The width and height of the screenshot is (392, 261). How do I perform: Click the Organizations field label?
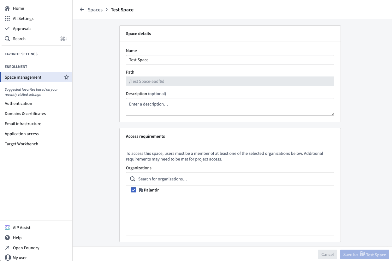click(x=139, y=168)
